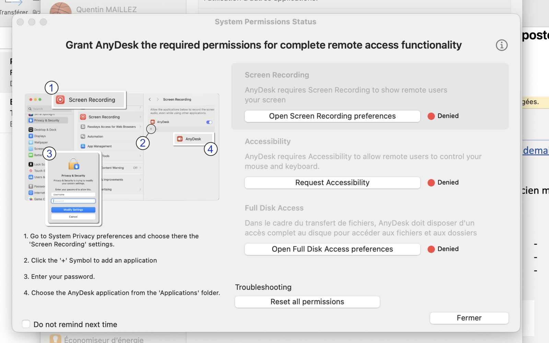Close the System Permissions Status window
Image resolution: width=549 pixels, height=343 pixels.
(20, 22)
